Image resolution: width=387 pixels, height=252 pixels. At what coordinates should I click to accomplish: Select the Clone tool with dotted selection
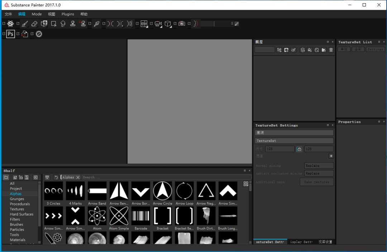(x=83, y=24)
